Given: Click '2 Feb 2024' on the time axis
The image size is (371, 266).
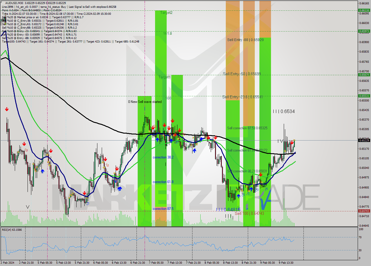Looking at the screenshot, I should pos(7,263).
